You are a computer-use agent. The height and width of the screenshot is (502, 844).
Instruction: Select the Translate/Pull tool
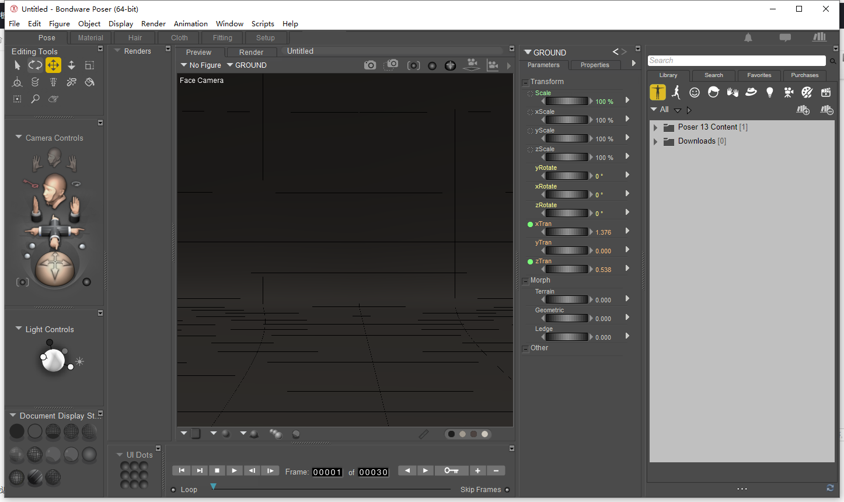coord(53,65)
